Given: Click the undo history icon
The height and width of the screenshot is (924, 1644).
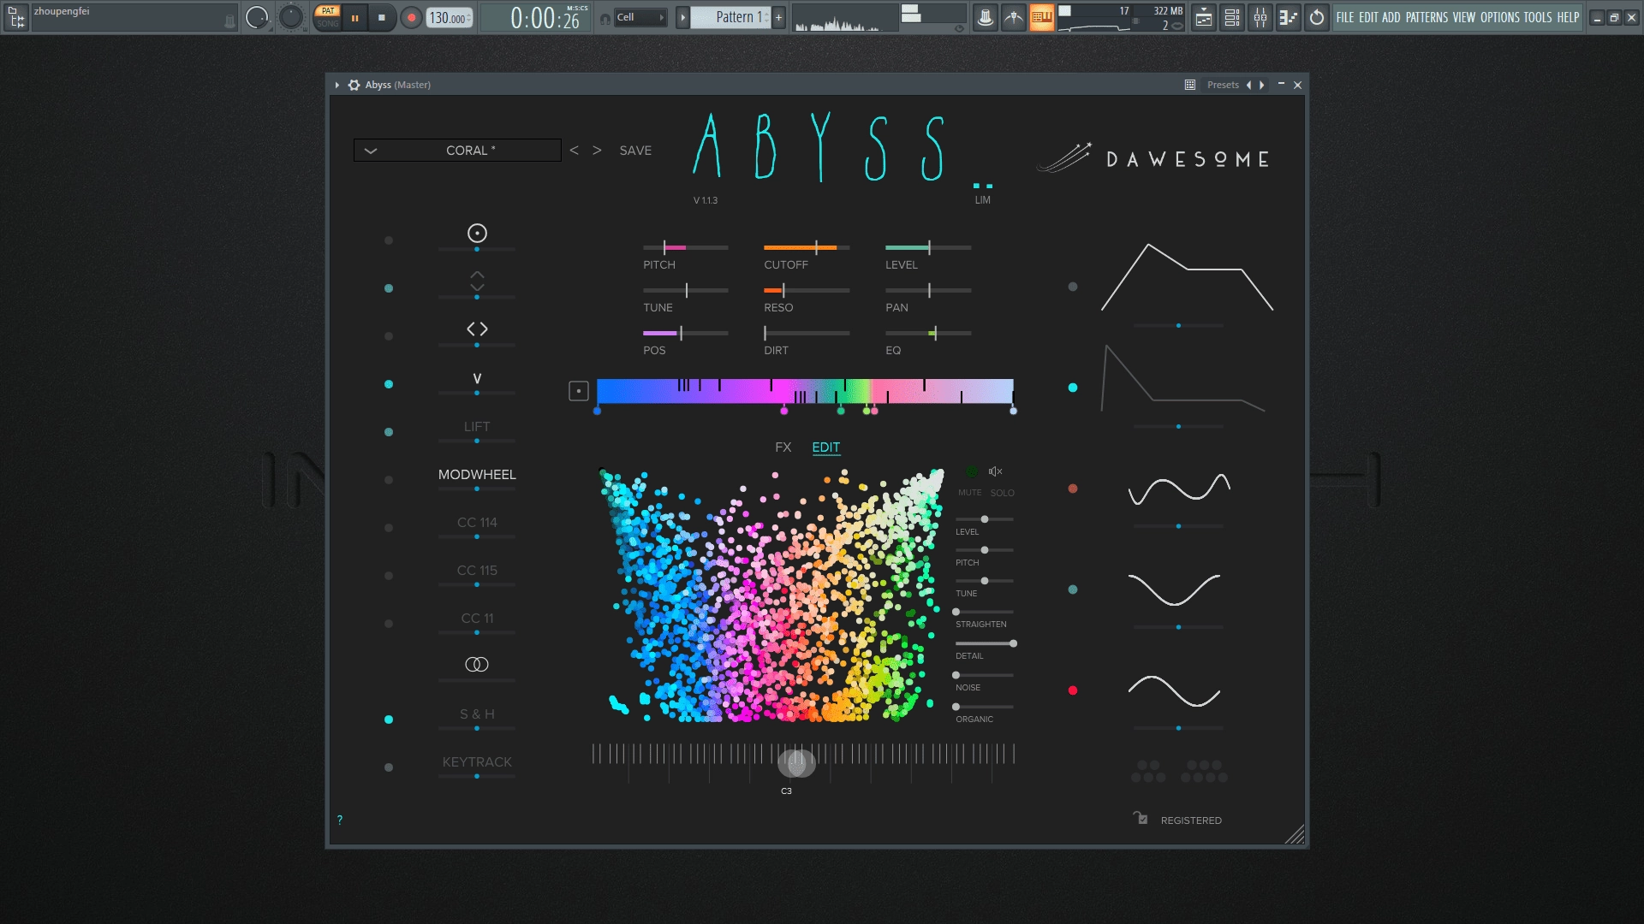Looking at the screenshot, I should [1317, 17].
